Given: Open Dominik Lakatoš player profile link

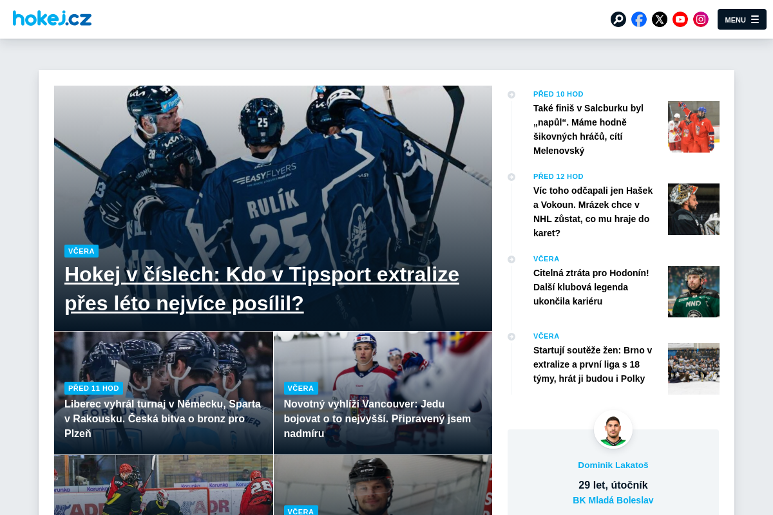Looking at the screenshot, I should tap(613, 465).
